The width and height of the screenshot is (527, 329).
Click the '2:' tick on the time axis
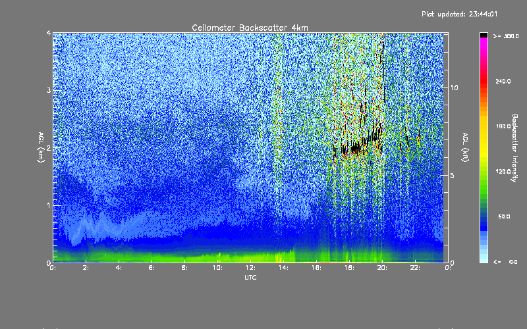[x=86, y=268]
